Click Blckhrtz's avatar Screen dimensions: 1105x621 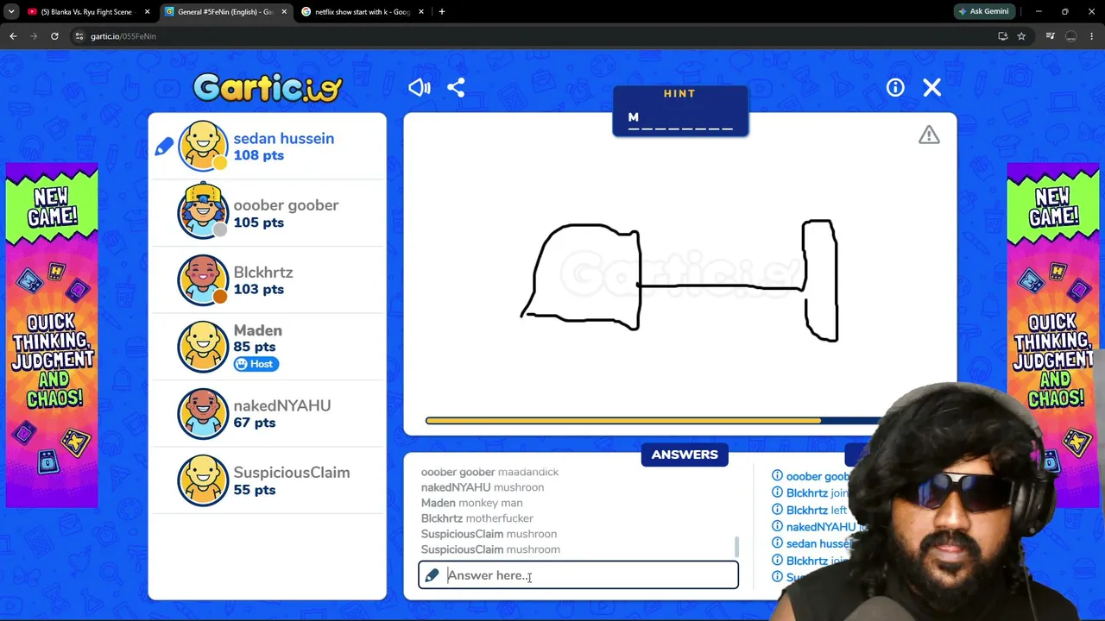[203, 279]
